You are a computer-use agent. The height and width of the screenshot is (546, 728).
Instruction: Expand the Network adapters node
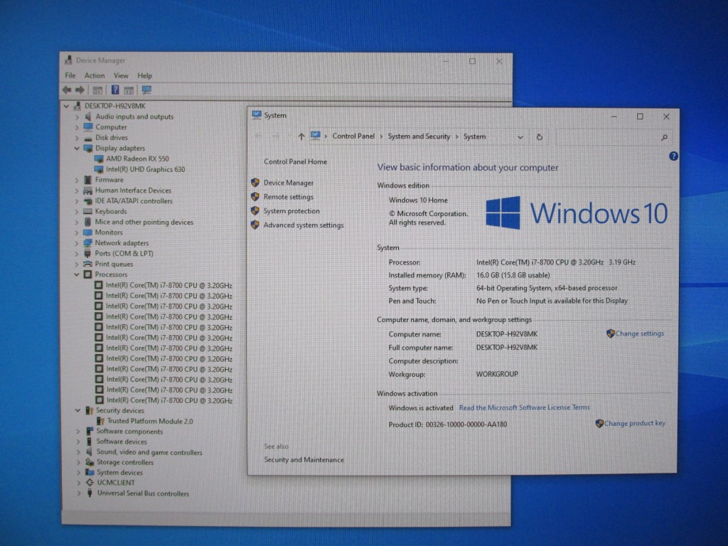[77, 243]
